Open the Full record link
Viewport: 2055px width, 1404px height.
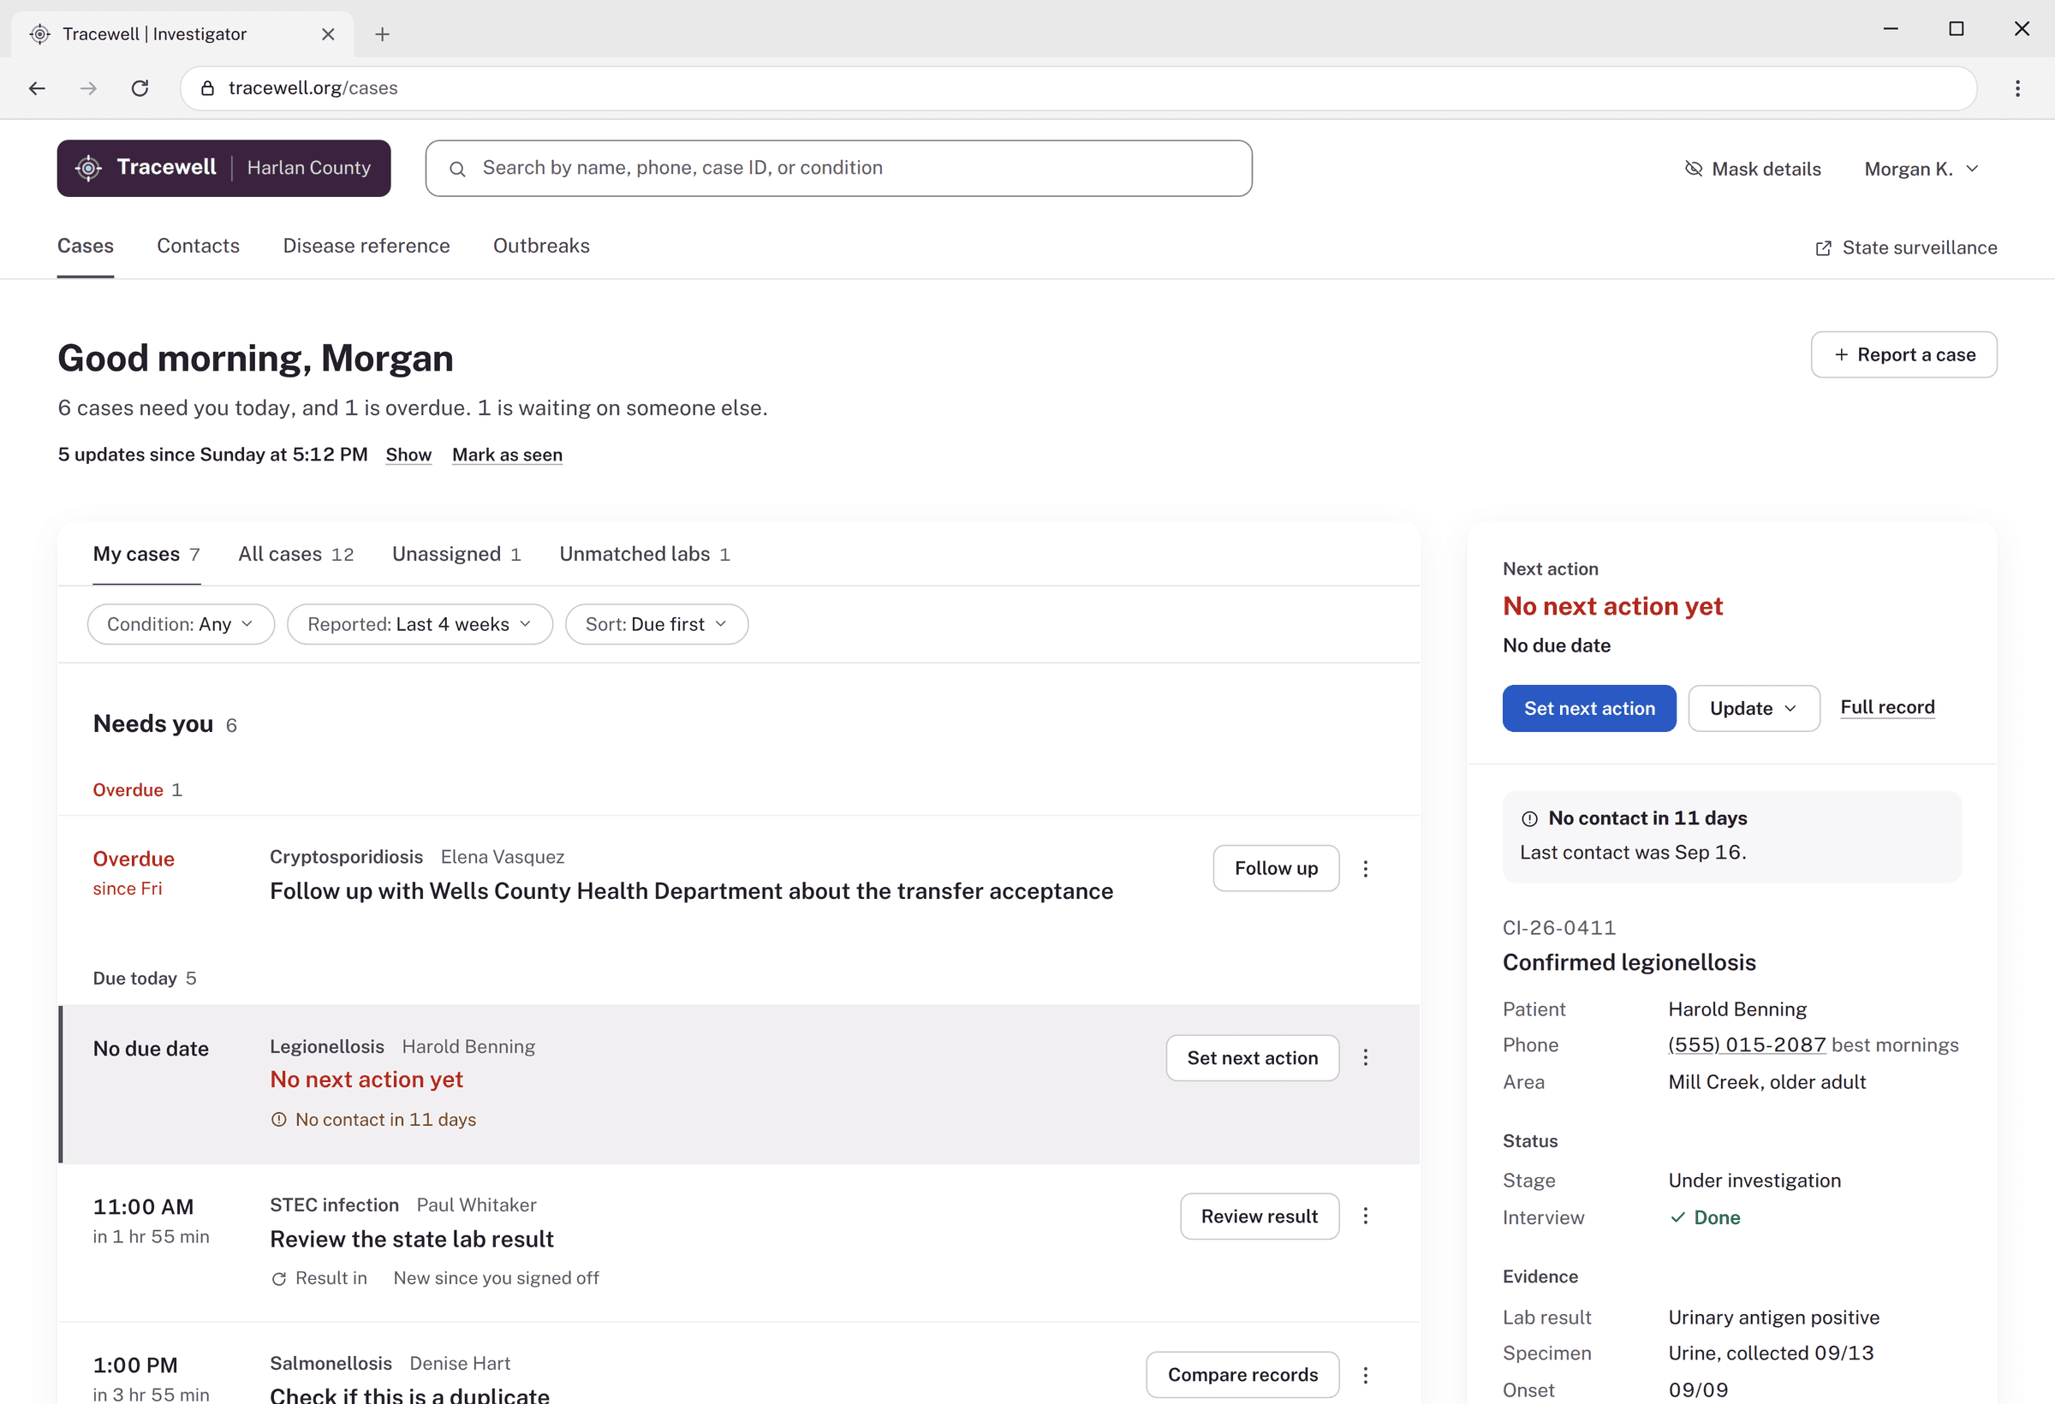(1888, 707)
